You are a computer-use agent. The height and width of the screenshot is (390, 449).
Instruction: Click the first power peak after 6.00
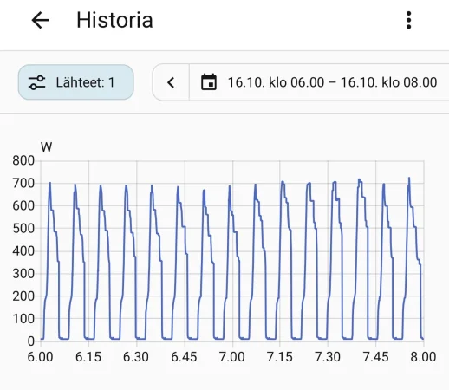click(x=50, y=183)
